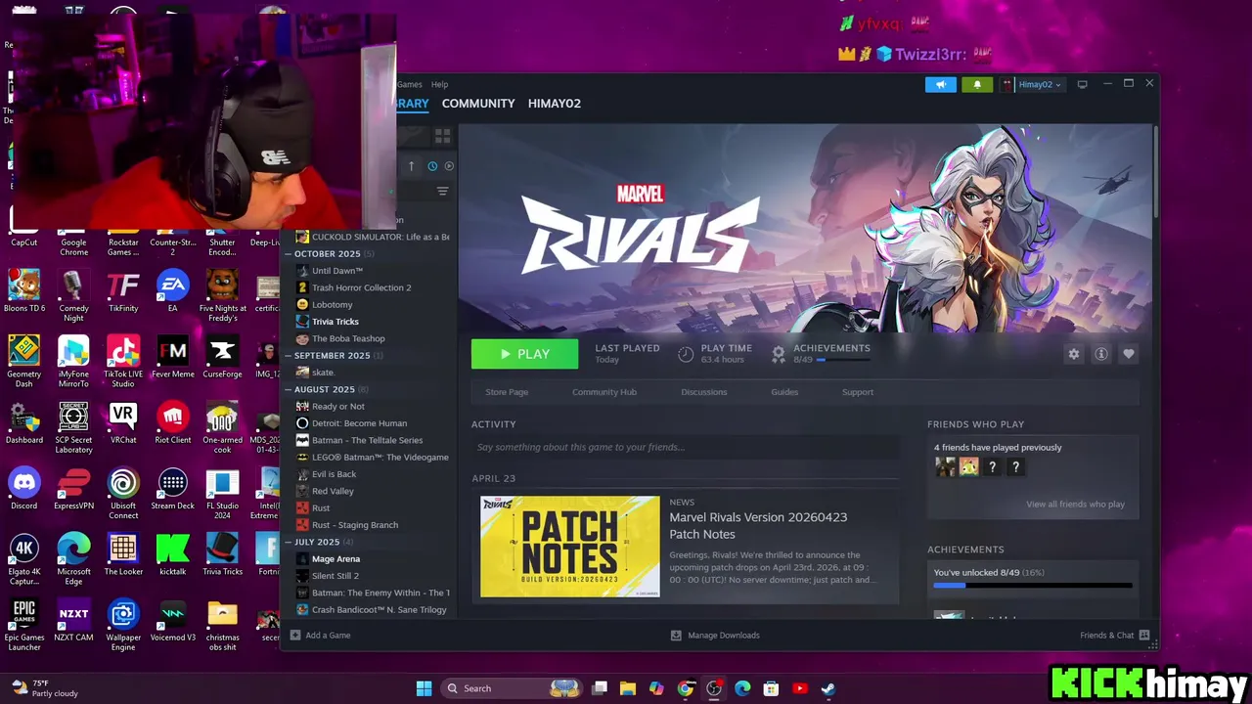Toggle recent activity clock sort icon
Screen dimensions: 1252x704
[432, 166]
